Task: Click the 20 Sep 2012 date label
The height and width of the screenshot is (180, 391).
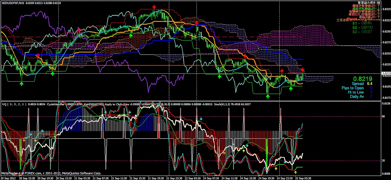Action: [x=8, y=178]
